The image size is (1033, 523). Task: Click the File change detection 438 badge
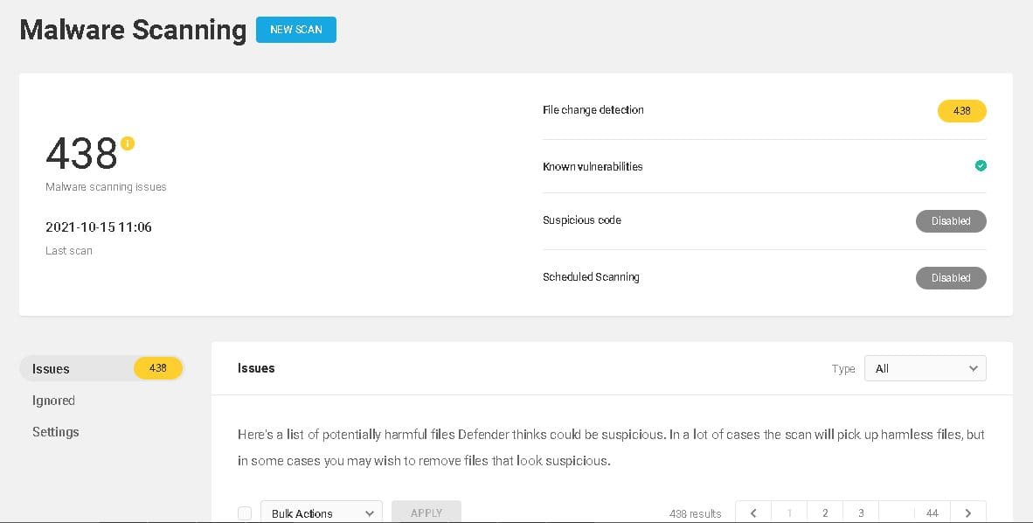(x=961, y=111)
